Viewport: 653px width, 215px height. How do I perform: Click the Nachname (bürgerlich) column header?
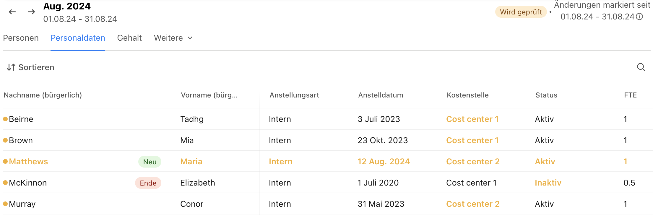click(x=43, y=95)
